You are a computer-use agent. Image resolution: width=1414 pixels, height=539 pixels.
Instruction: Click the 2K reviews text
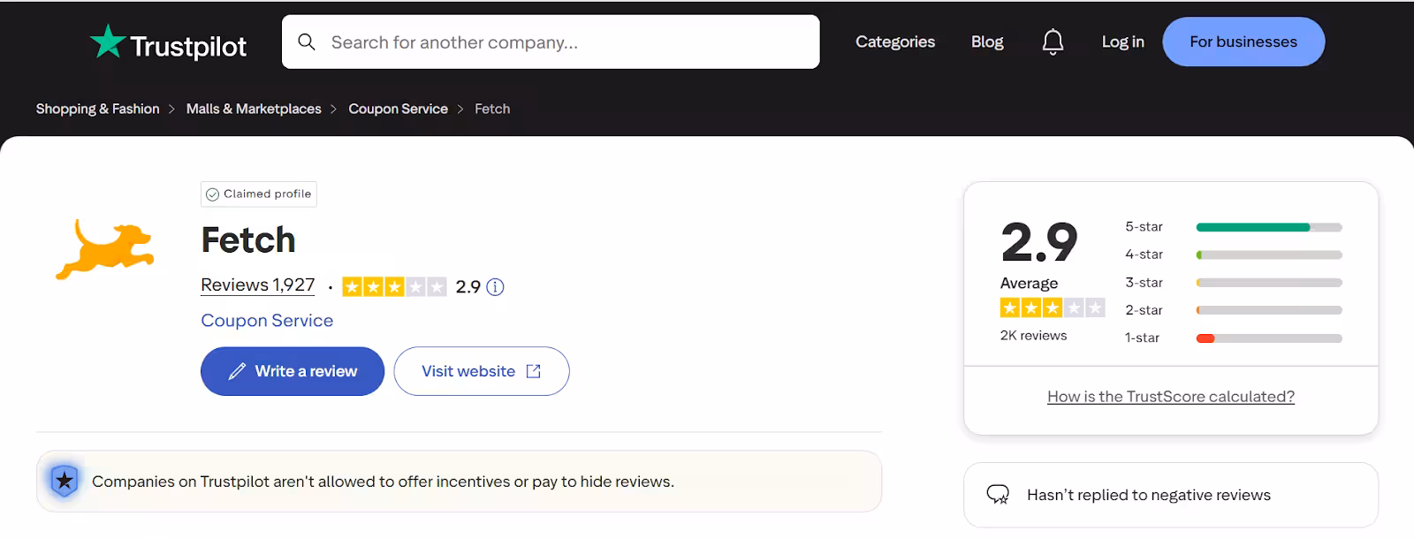tap(1033, 336)
